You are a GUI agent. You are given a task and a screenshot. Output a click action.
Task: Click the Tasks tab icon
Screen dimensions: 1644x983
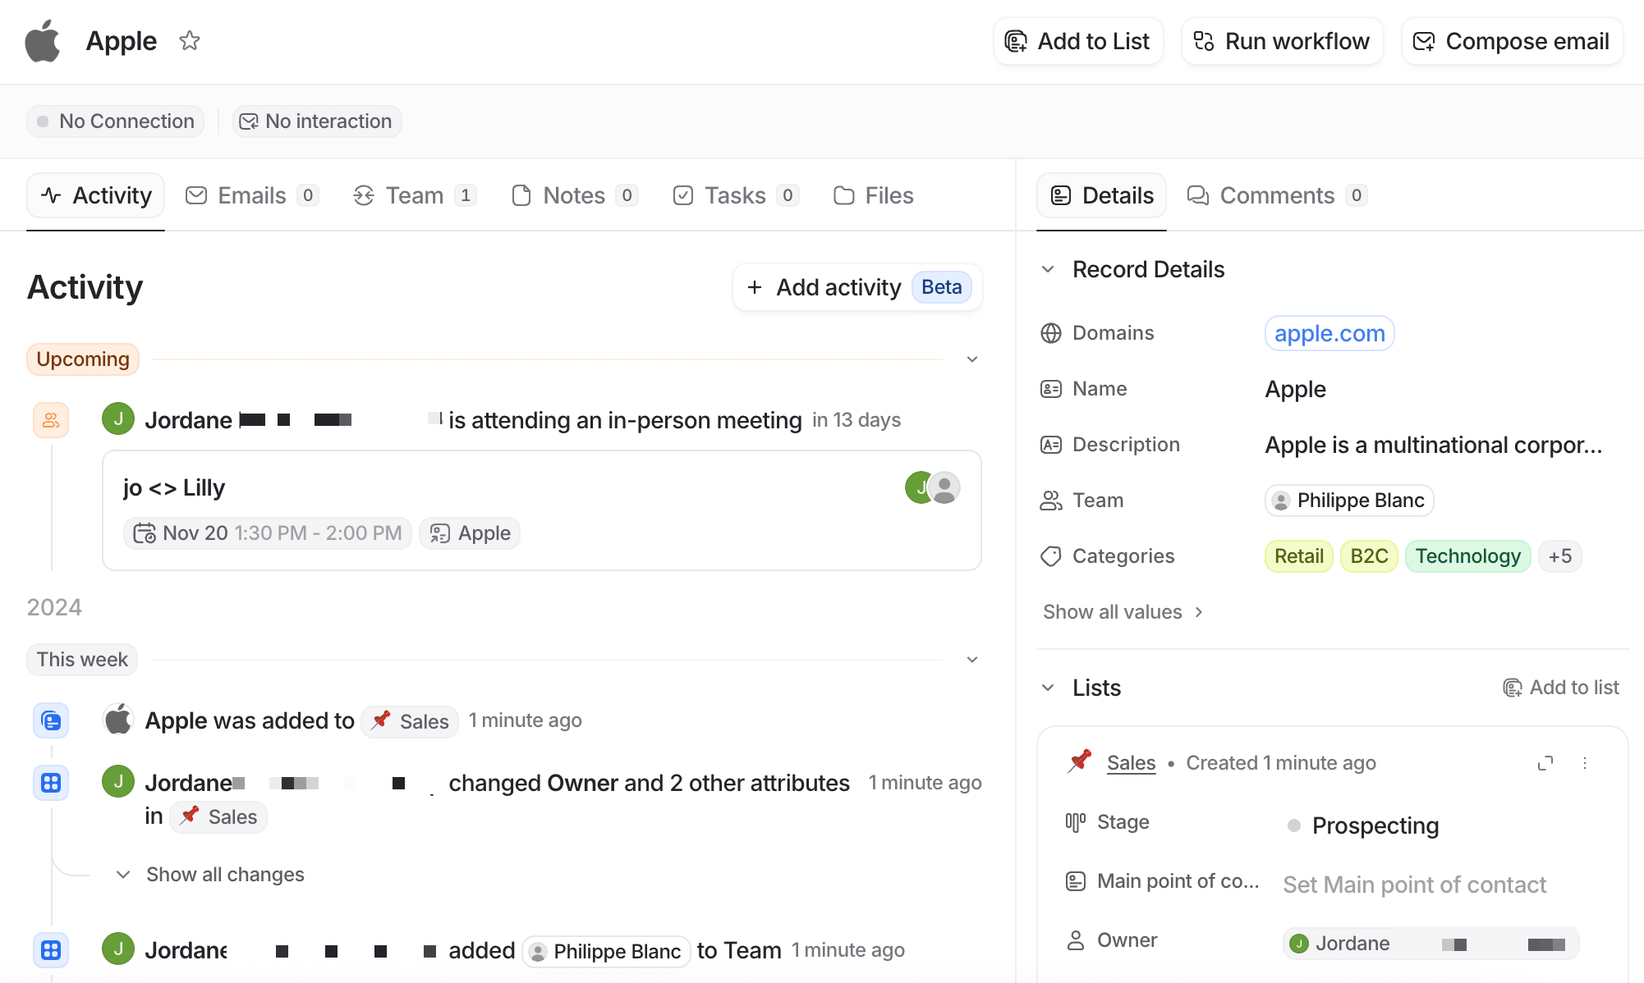[x=682, y=195]
